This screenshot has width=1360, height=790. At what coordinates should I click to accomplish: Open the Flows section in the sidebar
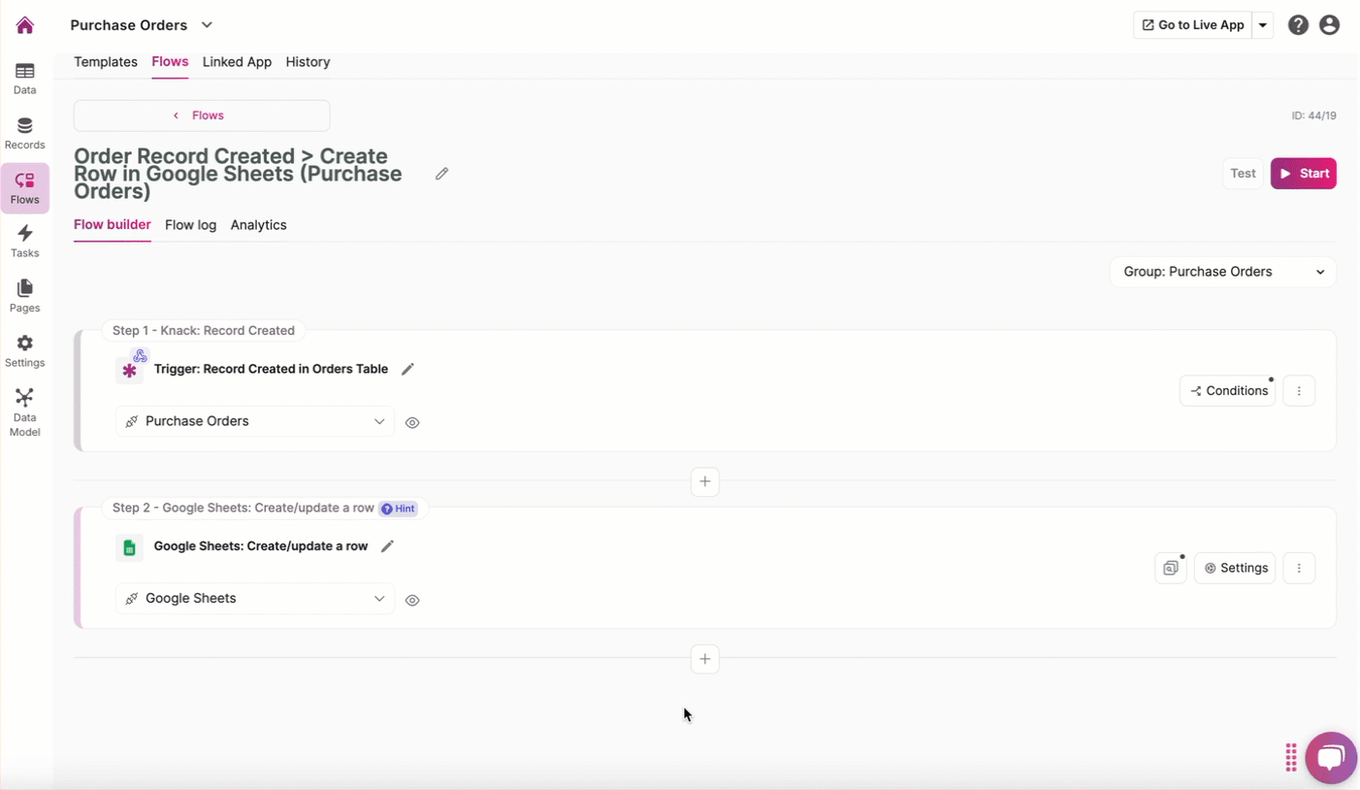click(x=25, y=187)
